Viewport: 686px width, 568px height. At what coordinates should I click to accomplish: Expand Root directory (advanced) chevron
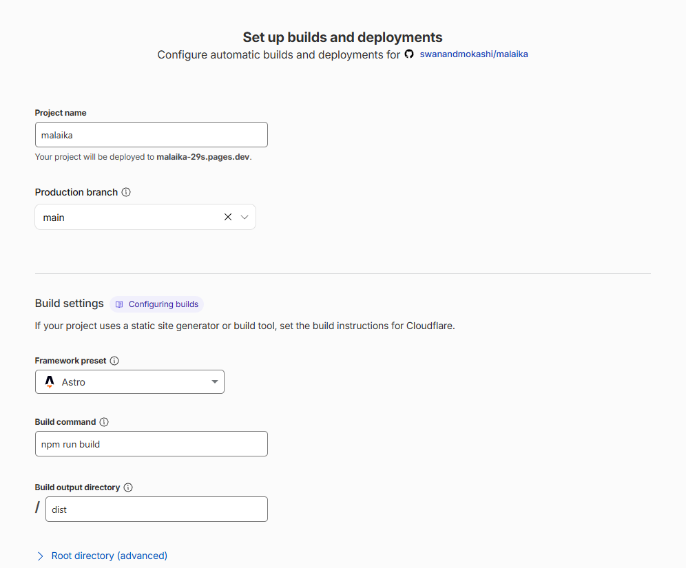40,556
